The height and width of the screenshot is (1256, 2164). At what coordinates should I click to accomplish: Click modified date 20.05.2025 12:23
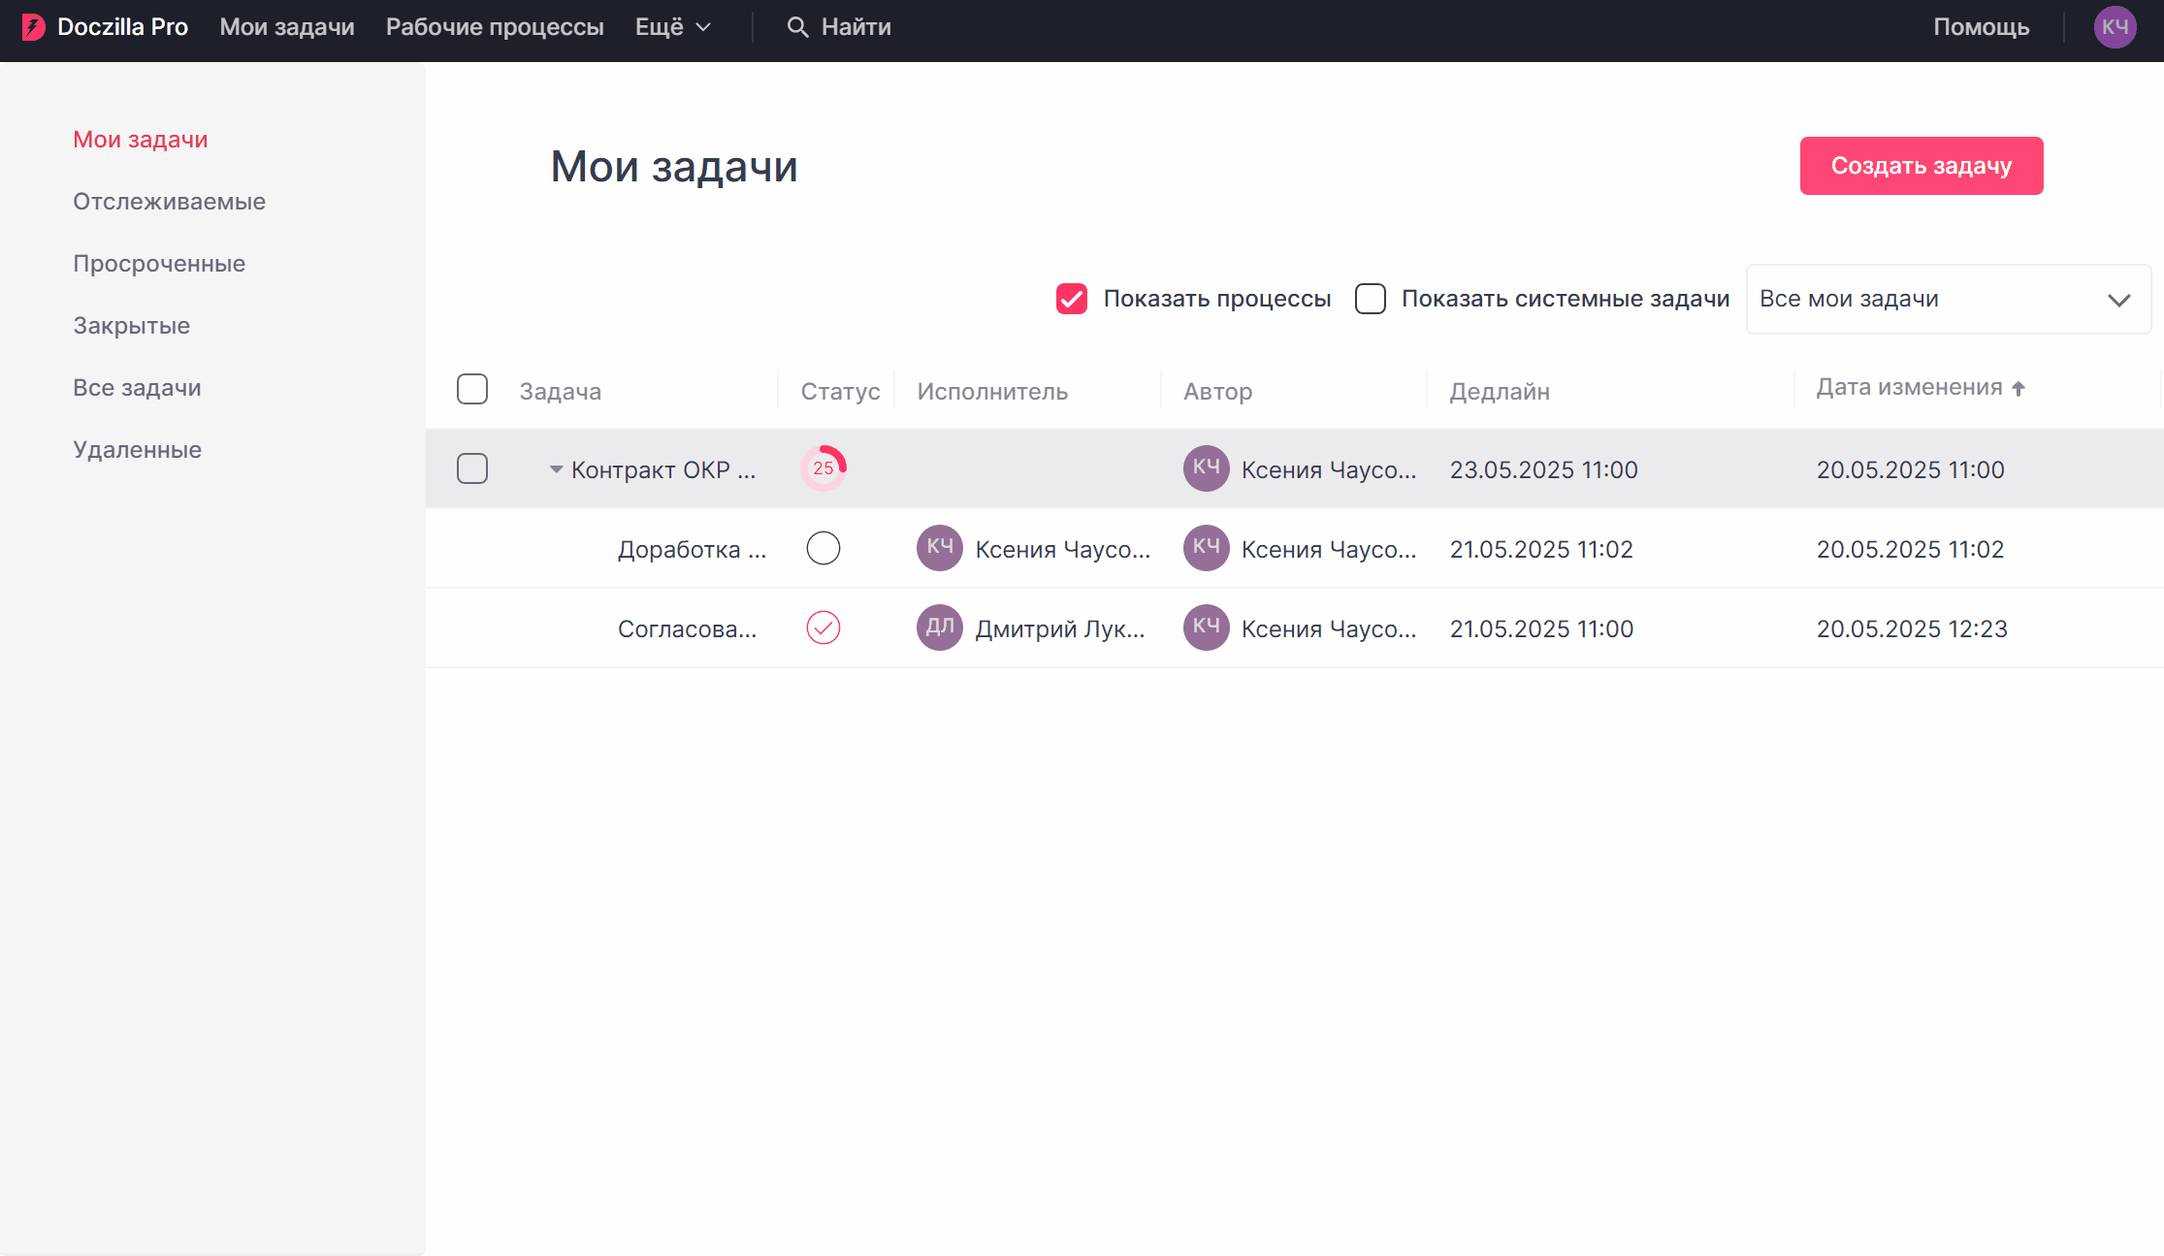(x=1912, y=628)
